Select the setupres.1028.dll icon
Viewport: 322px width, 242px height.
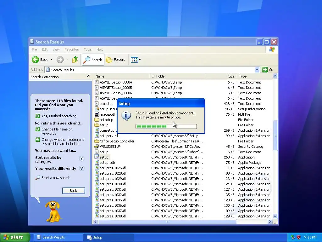pyautogui.click(x=97, y=173)
